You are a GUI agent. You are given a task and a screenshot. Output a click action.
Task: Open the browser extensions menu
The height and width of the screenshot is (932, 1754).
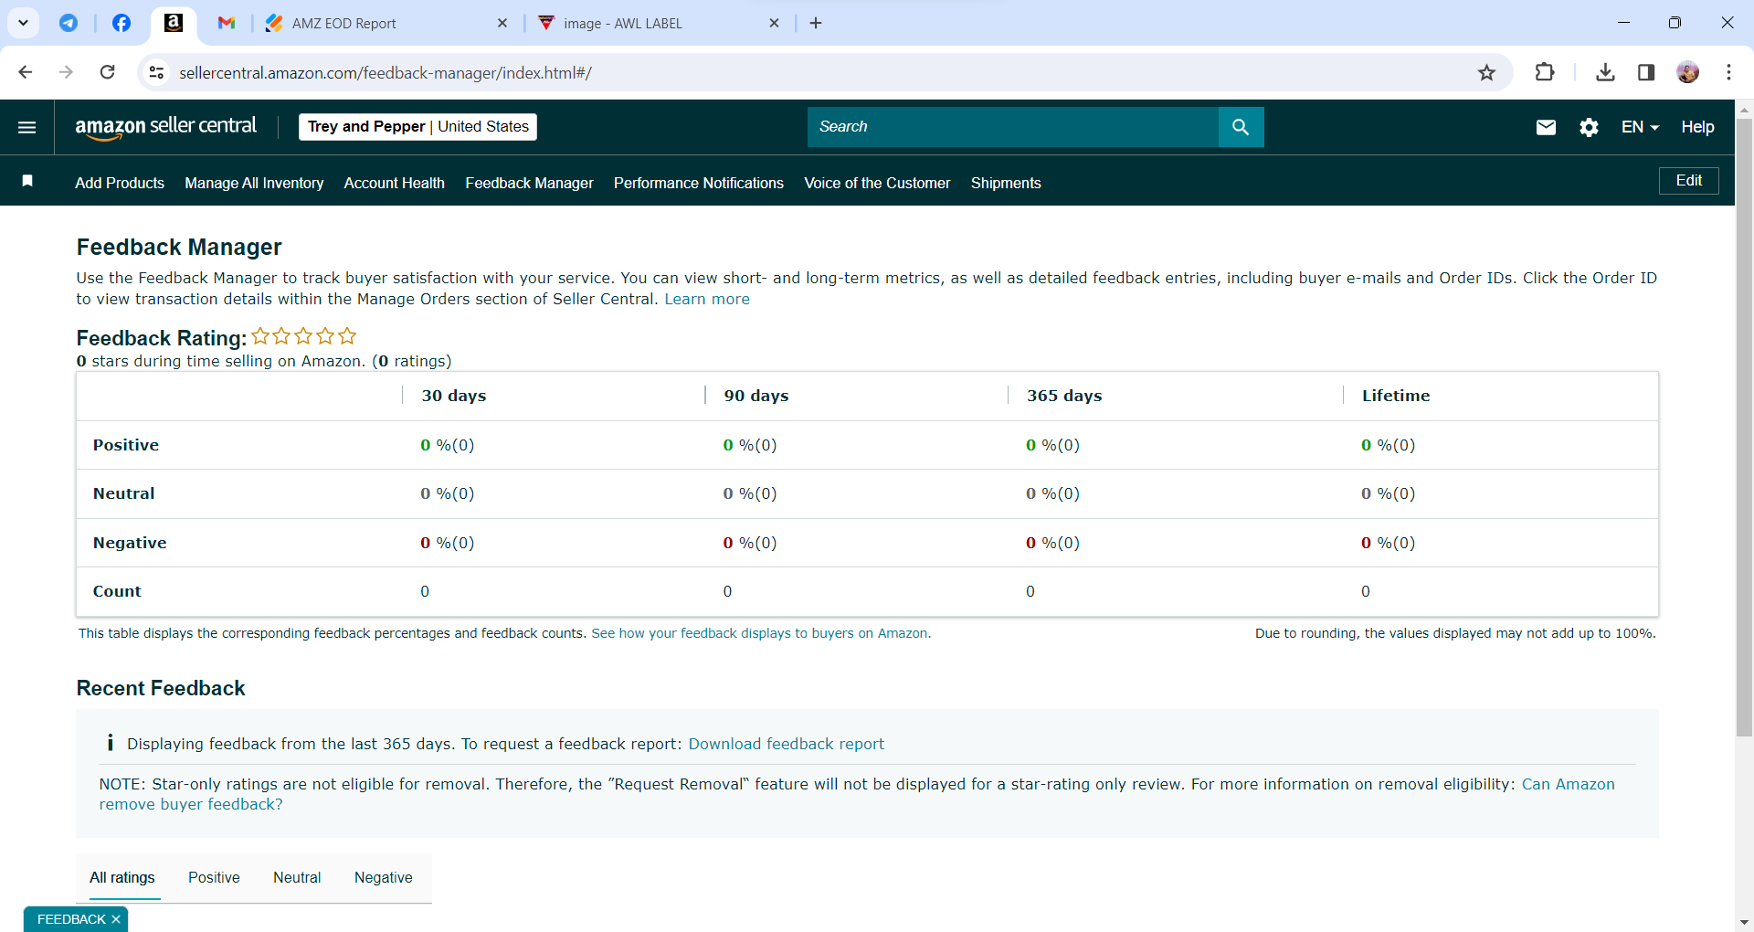point(1545,72)
